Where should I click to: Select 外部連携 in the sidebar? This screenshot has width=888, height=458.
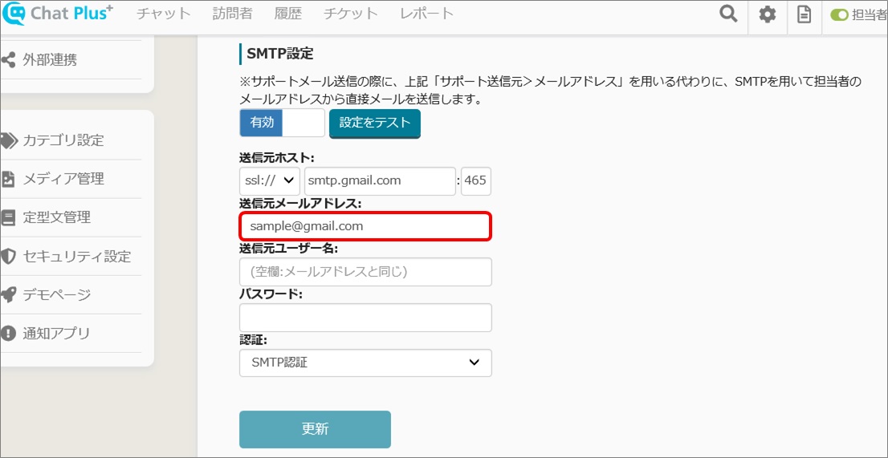[x=50, y=60]
